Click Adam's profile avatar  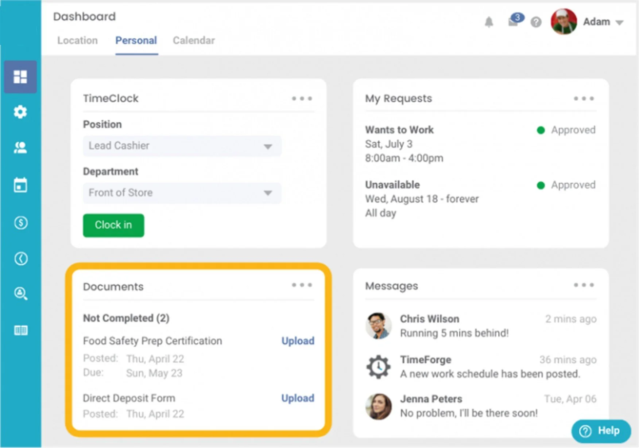point(564,22)
